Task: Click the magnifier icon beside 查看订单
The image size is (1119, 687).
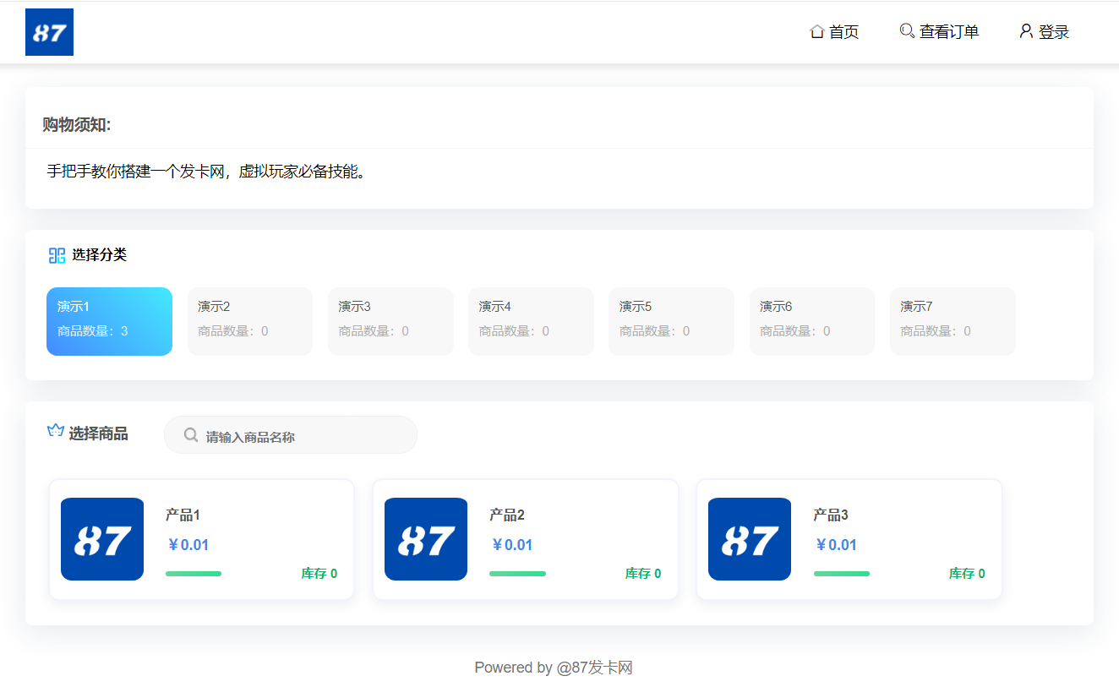Action: (x=907, y=30)
